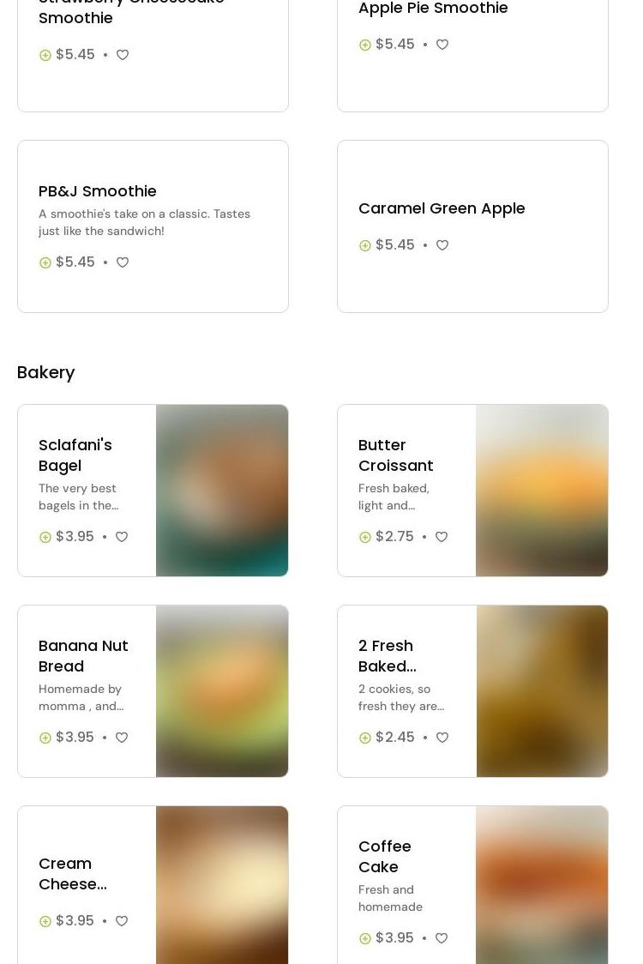The image size is (643, 964).
Task: Open the Sclafani's Bagel photo
Action: (x=222, y=491)
